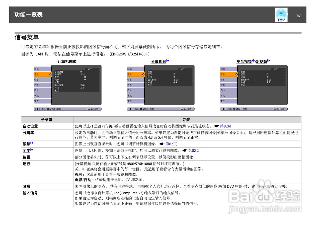Click the page number 57
Screen dimensions: 321x227
(x=298, y=16)
